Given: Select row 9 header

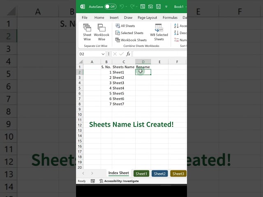Looking at the screenshot, I should click(80, 109).
